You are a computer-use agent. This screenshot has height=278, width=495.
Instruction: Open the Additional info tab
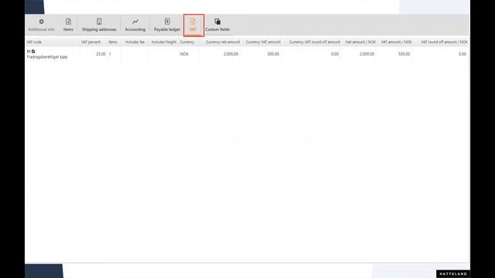click(41, 25)
